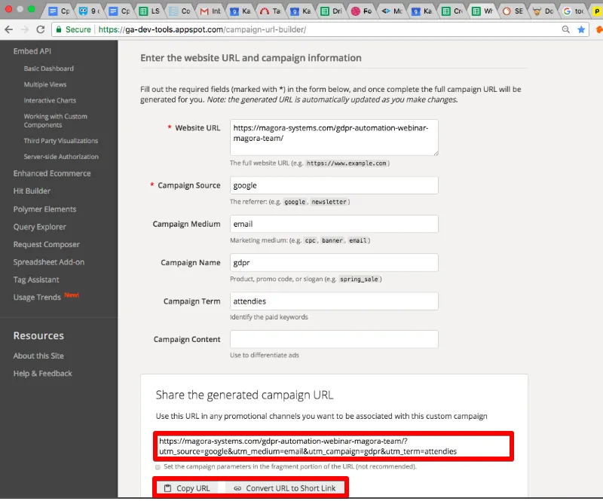This screenshot has height=501, width=603.
Task: Click the 'Resources' sidebar heading
Action: 38,336
